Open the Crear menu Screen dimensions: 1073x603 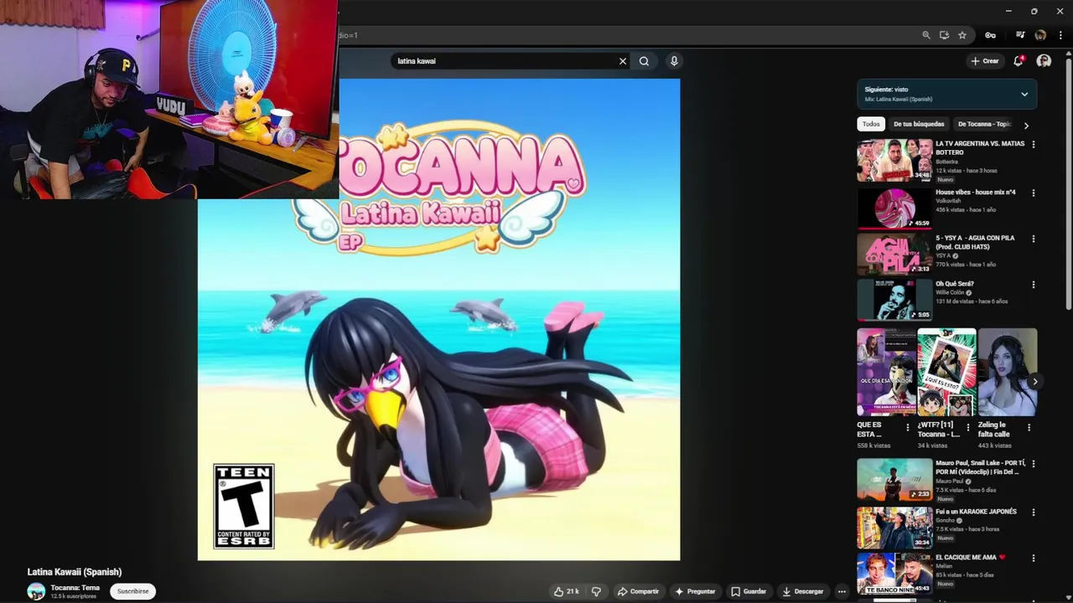[985, 61]
